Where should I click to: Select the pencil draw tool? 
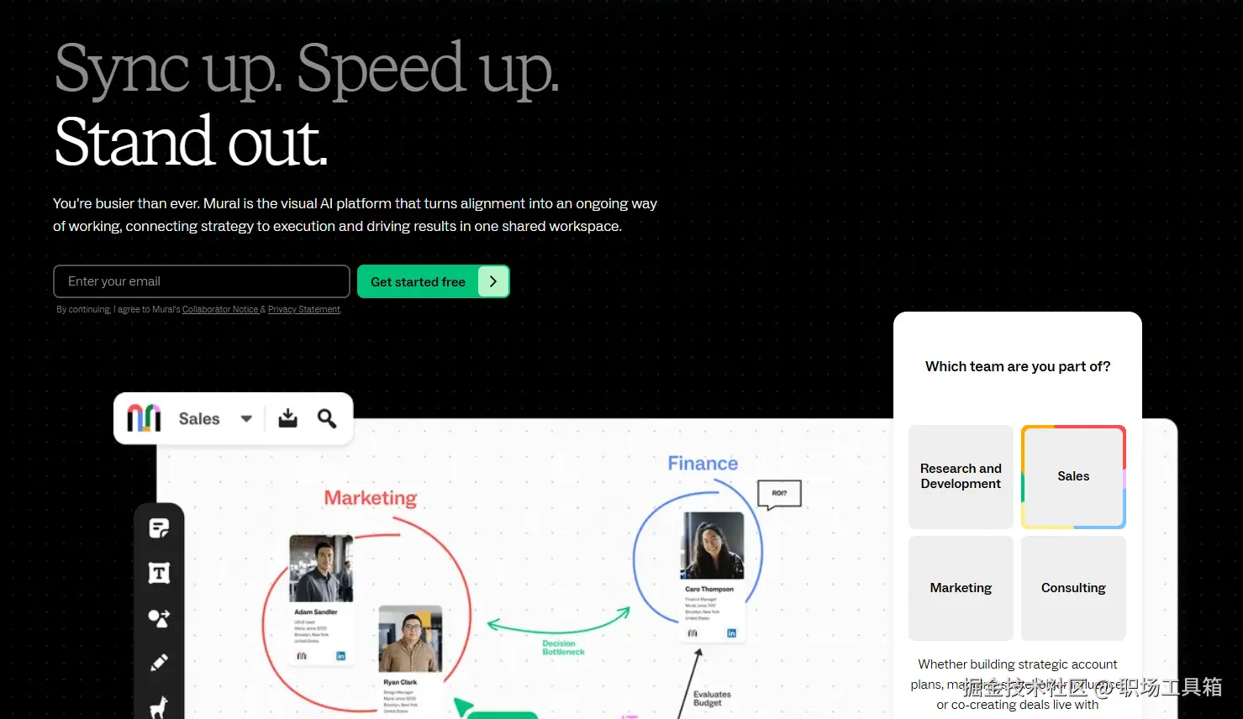pyautogui.click(x=159, y=663)
